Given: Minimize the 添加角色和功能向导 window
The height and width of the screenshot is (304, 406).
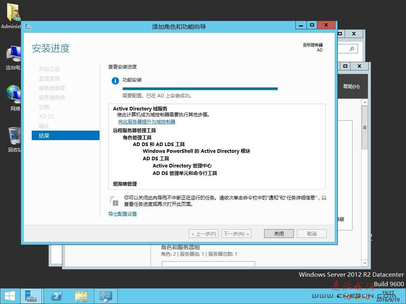Looking at the screenshot, I should (x=301, y=25).
